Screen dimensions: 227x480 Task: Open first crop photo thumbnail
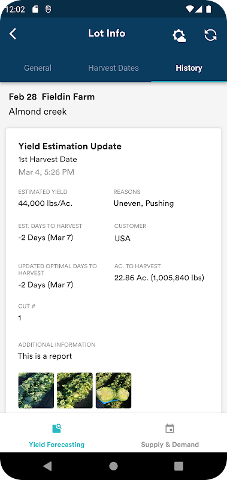[x=36, y=391]
